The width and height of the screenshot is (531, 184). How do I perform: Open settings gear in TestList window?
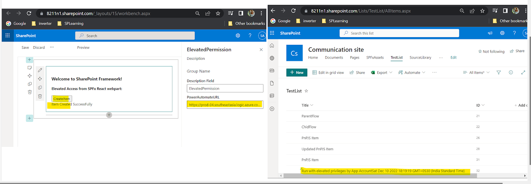pyautogui.click(x=502, y=33)
